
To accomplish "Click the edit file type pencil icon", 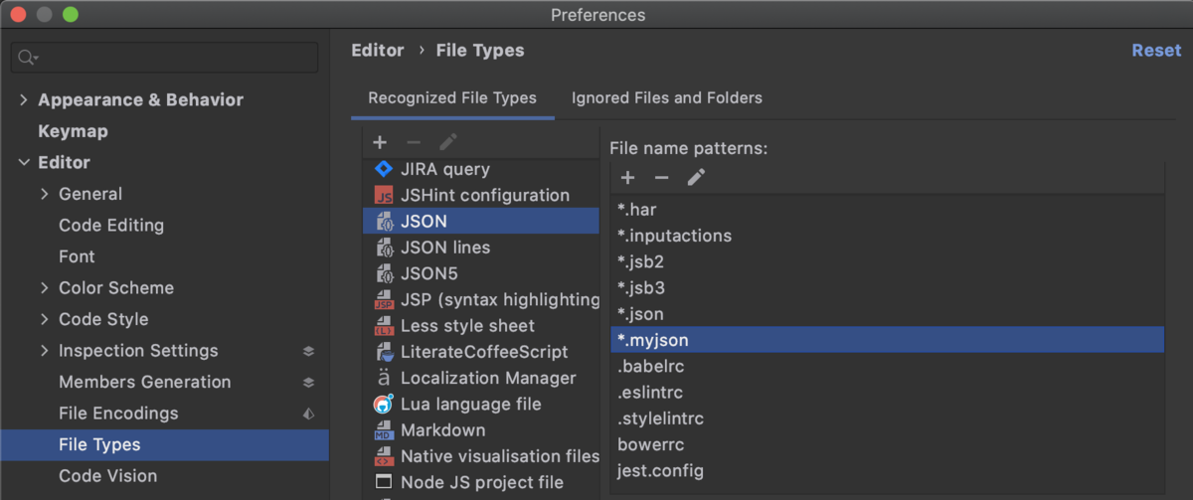I will (448, 142).
